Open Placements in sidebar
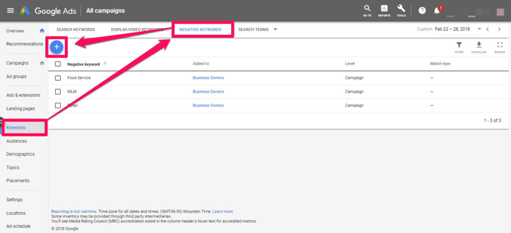 point(18,180)
